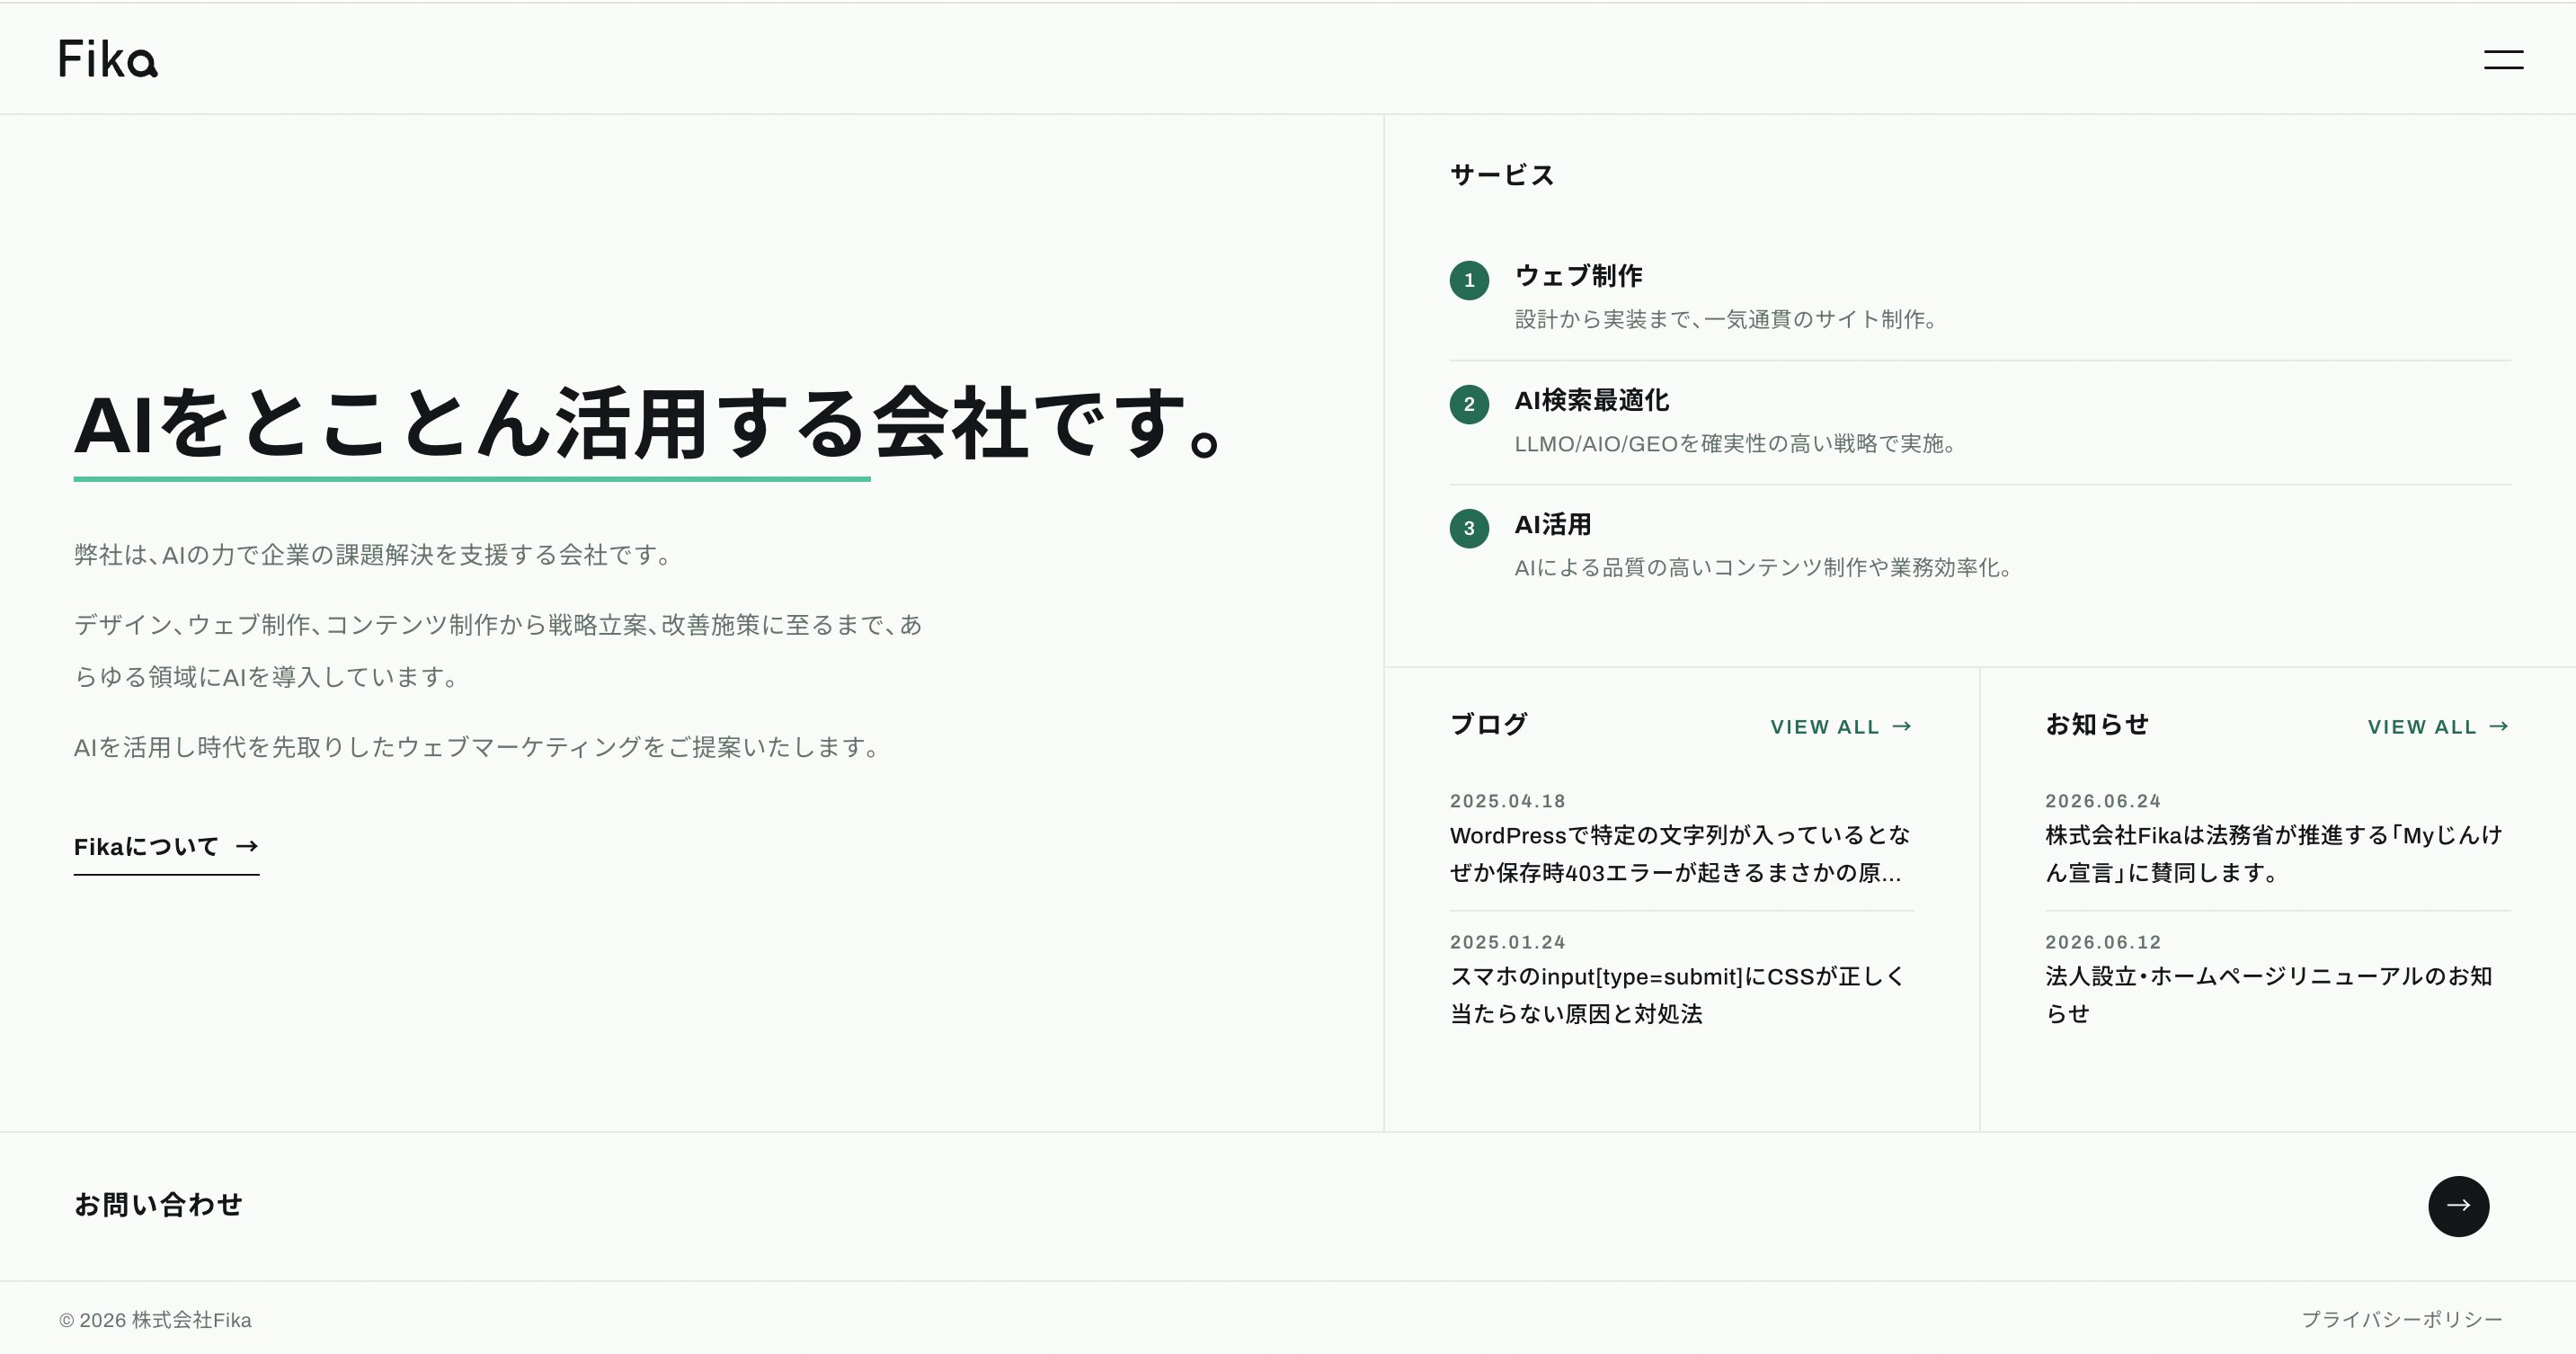Click the デザイン、ウェブ制作 paragraph

(x=498, y=651)
